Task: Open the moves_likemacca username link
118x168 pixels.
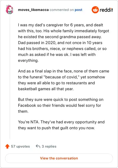Action: [x=33, y=10]
